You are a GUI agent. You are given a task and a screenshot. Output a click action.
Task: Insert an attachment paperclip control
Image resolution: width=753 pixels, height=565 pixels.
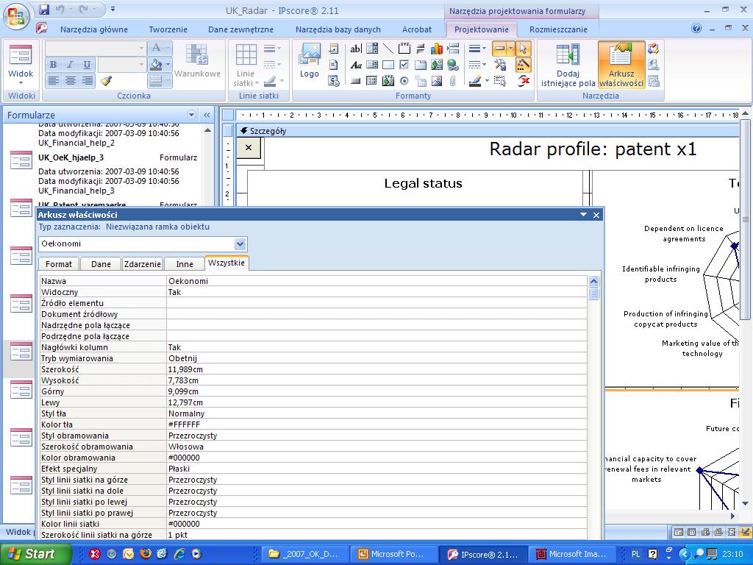pos(452,81)
